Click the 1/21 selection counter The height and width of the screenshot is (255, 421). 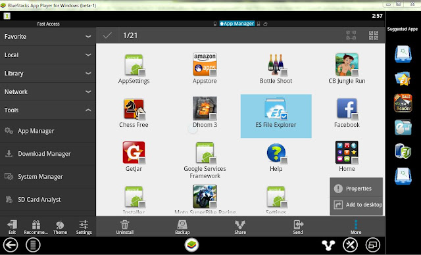pos(130,35)
